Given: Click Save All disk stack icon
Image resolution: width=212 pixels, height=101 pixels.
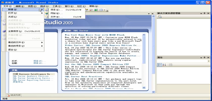Looking at the screenshot, I should [4, 31].
